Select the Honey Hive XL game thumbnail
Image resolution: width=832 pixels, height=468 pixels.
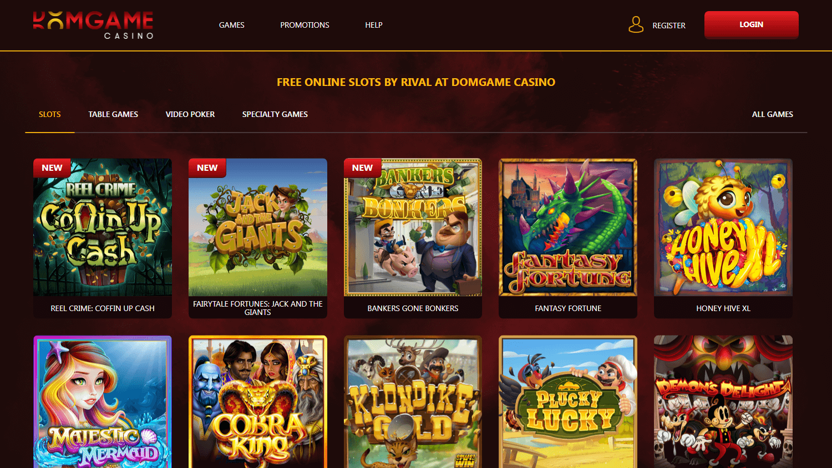pos(723,227)
